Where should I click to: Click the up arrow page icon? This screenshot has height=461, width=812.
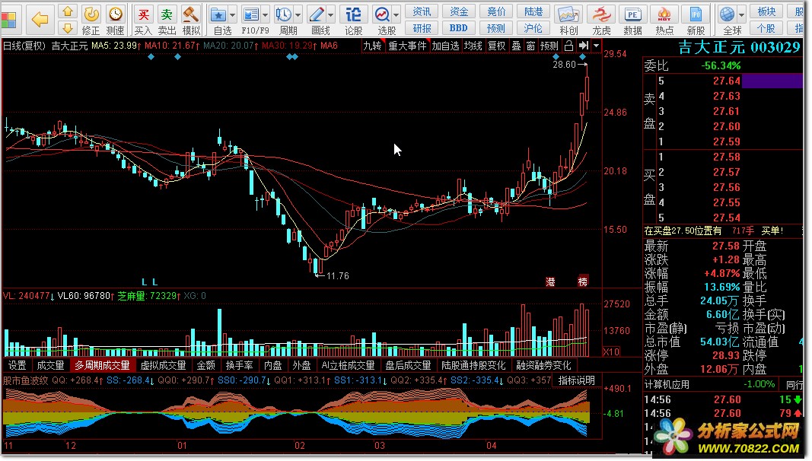point(67,11)
